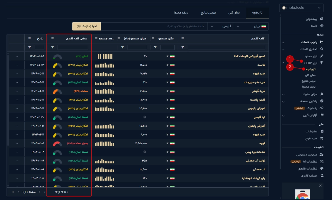Click difficulty gauge in قهوه row
The height and width of the screenshot is (200, 332).
[x=58, y=144]
